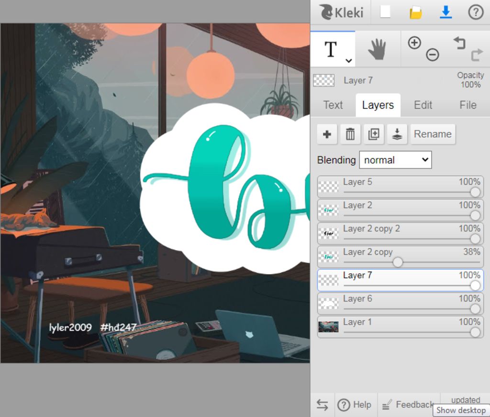The image size is (490, 417).
Task: Redo the action
Action: pyautogui.click(x=477, y=55)
